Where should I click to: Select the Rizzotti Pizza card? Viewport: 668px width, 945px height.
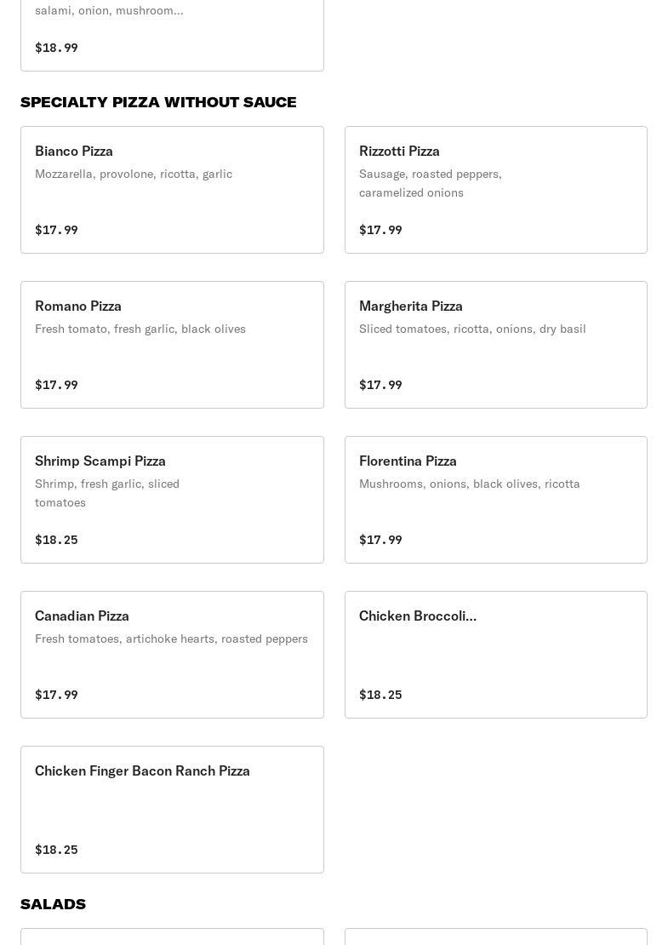tap(496, 190)
